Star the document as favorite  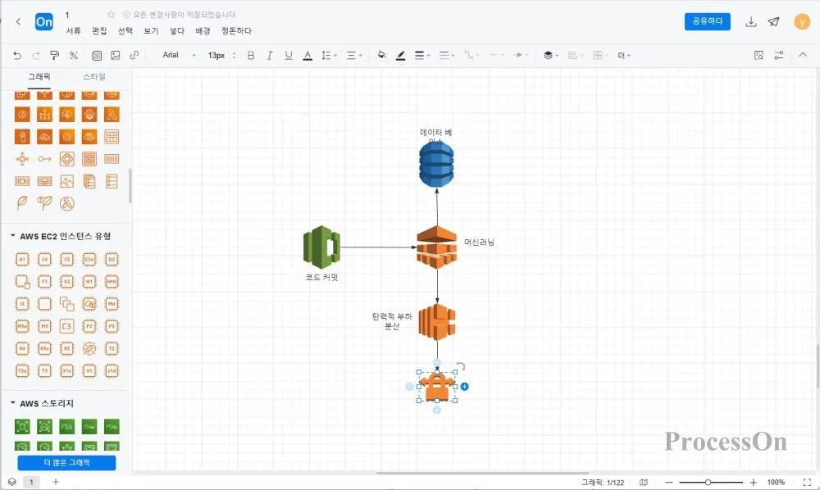click(x=111, y=15)
